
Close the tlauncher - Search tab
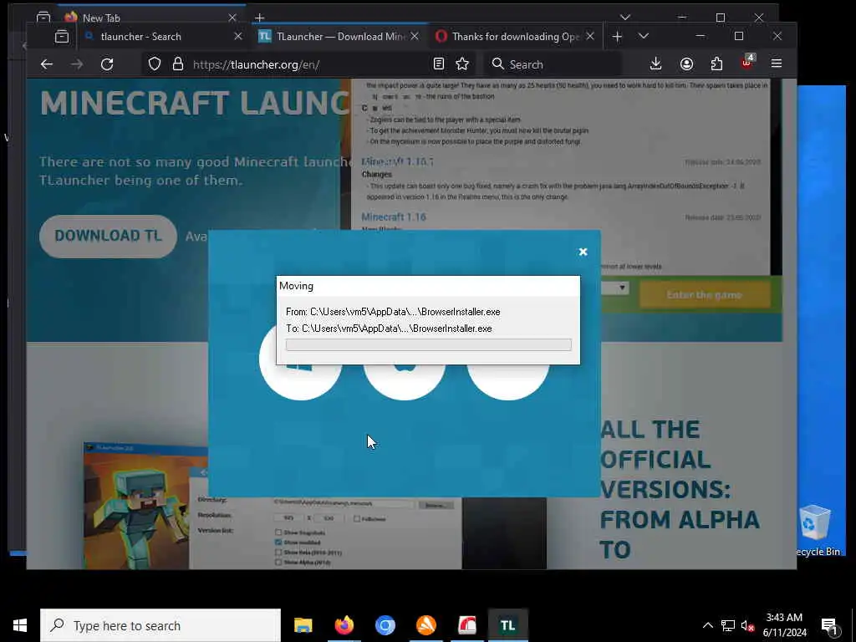pyautogui.click(x=238, y=37)
